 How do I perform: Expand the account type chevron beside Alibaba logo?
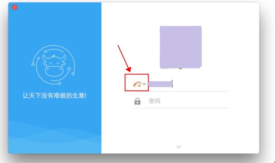pyautogui.click(x=144, y=84)
